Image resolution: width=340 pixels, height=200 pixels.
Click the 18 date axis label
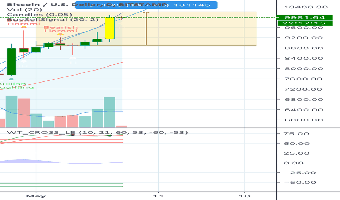244,196
